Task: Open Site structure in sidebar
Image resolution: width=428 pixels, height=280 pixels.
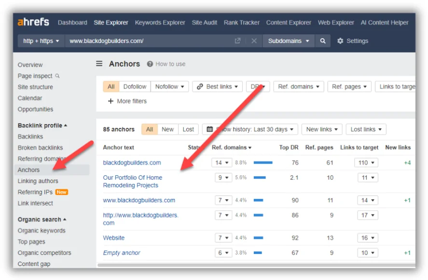Action: (35, 87)
